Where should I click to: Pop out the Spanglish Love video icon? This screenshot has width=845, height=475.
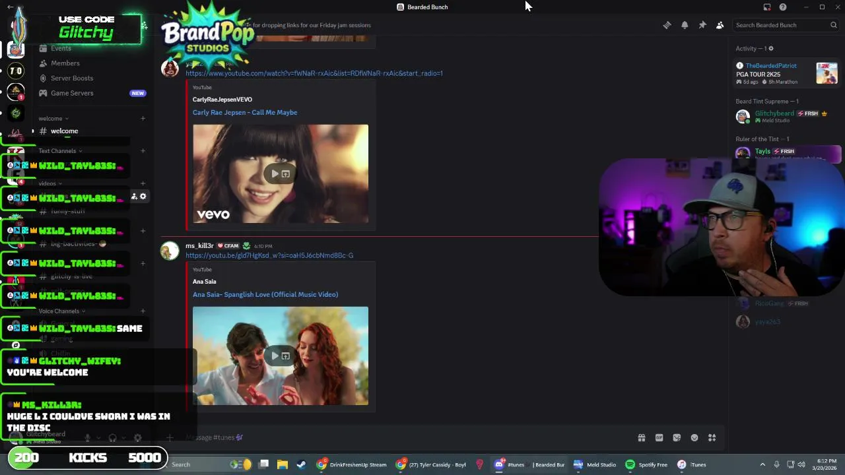tap(286, 356)
